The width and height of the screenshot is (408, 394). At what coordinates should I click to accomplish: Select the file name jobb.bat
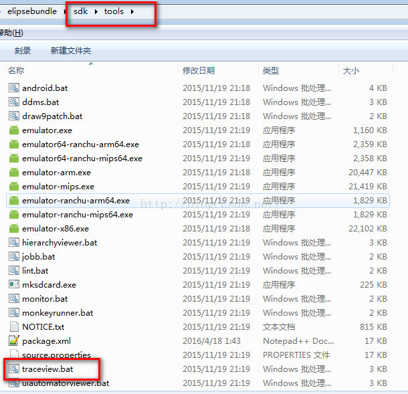click(x=39, y=257)
